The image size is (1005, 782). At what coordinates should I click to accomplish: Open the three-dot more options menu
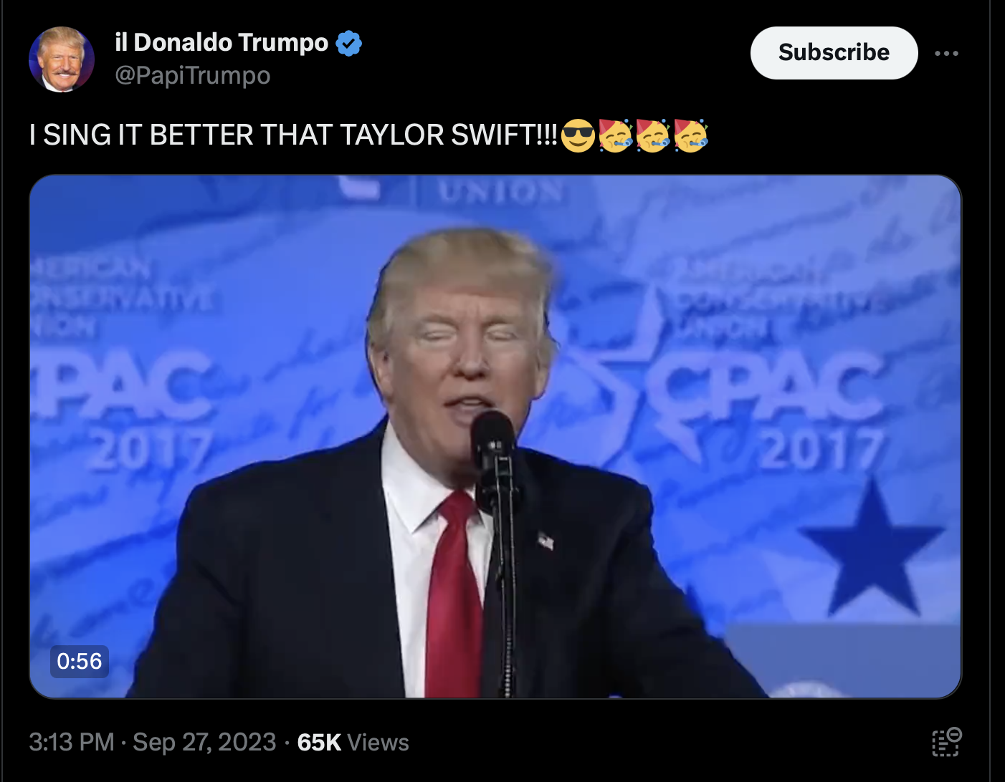946,53
